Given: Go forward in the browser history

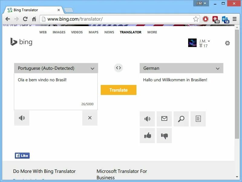Looking at the screenshot, I should tap(16, 19).
